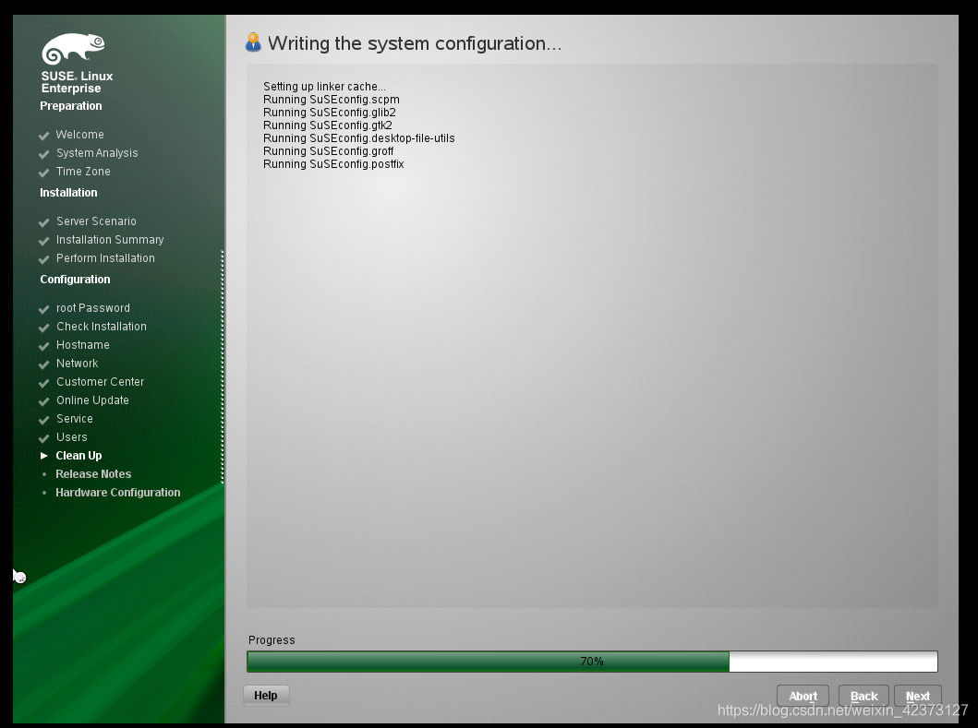Click the log line 'Running SuSEconfig.scpm'
978x728 pixels.
[332, 100]
